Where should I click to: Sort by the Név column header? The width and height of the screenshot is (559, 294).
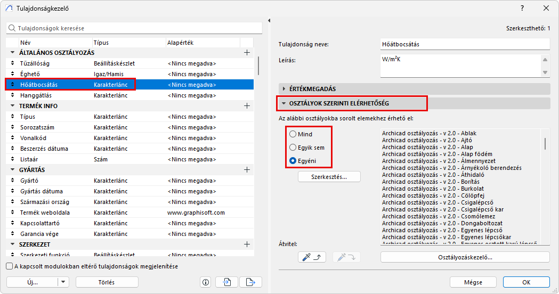pos(55,43)
